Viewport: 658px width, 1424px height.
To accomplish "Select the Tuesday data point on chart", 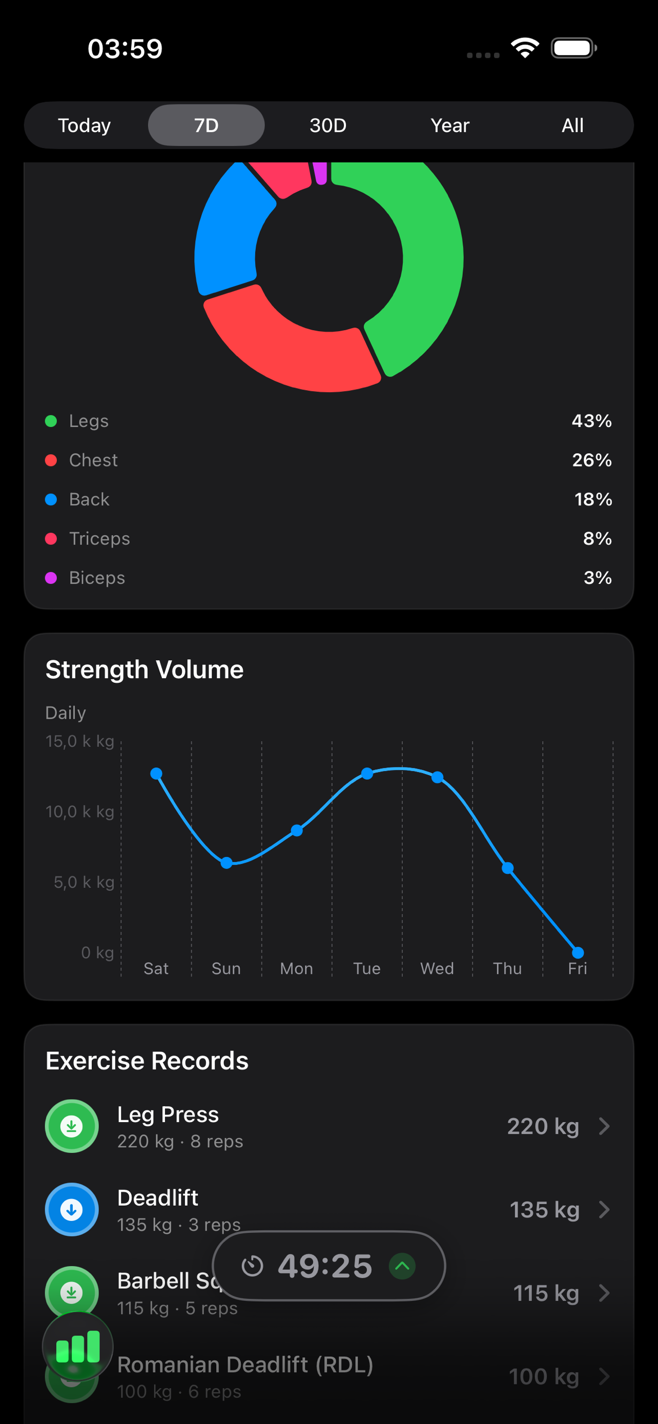I will pos(367,773).
